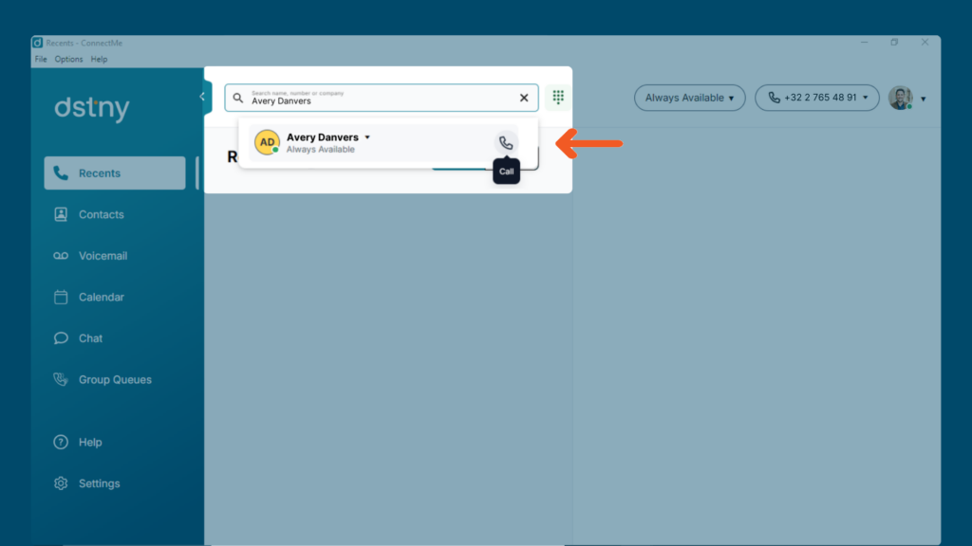Open the Options menu

pyautogui.click(x=68, y=60)
